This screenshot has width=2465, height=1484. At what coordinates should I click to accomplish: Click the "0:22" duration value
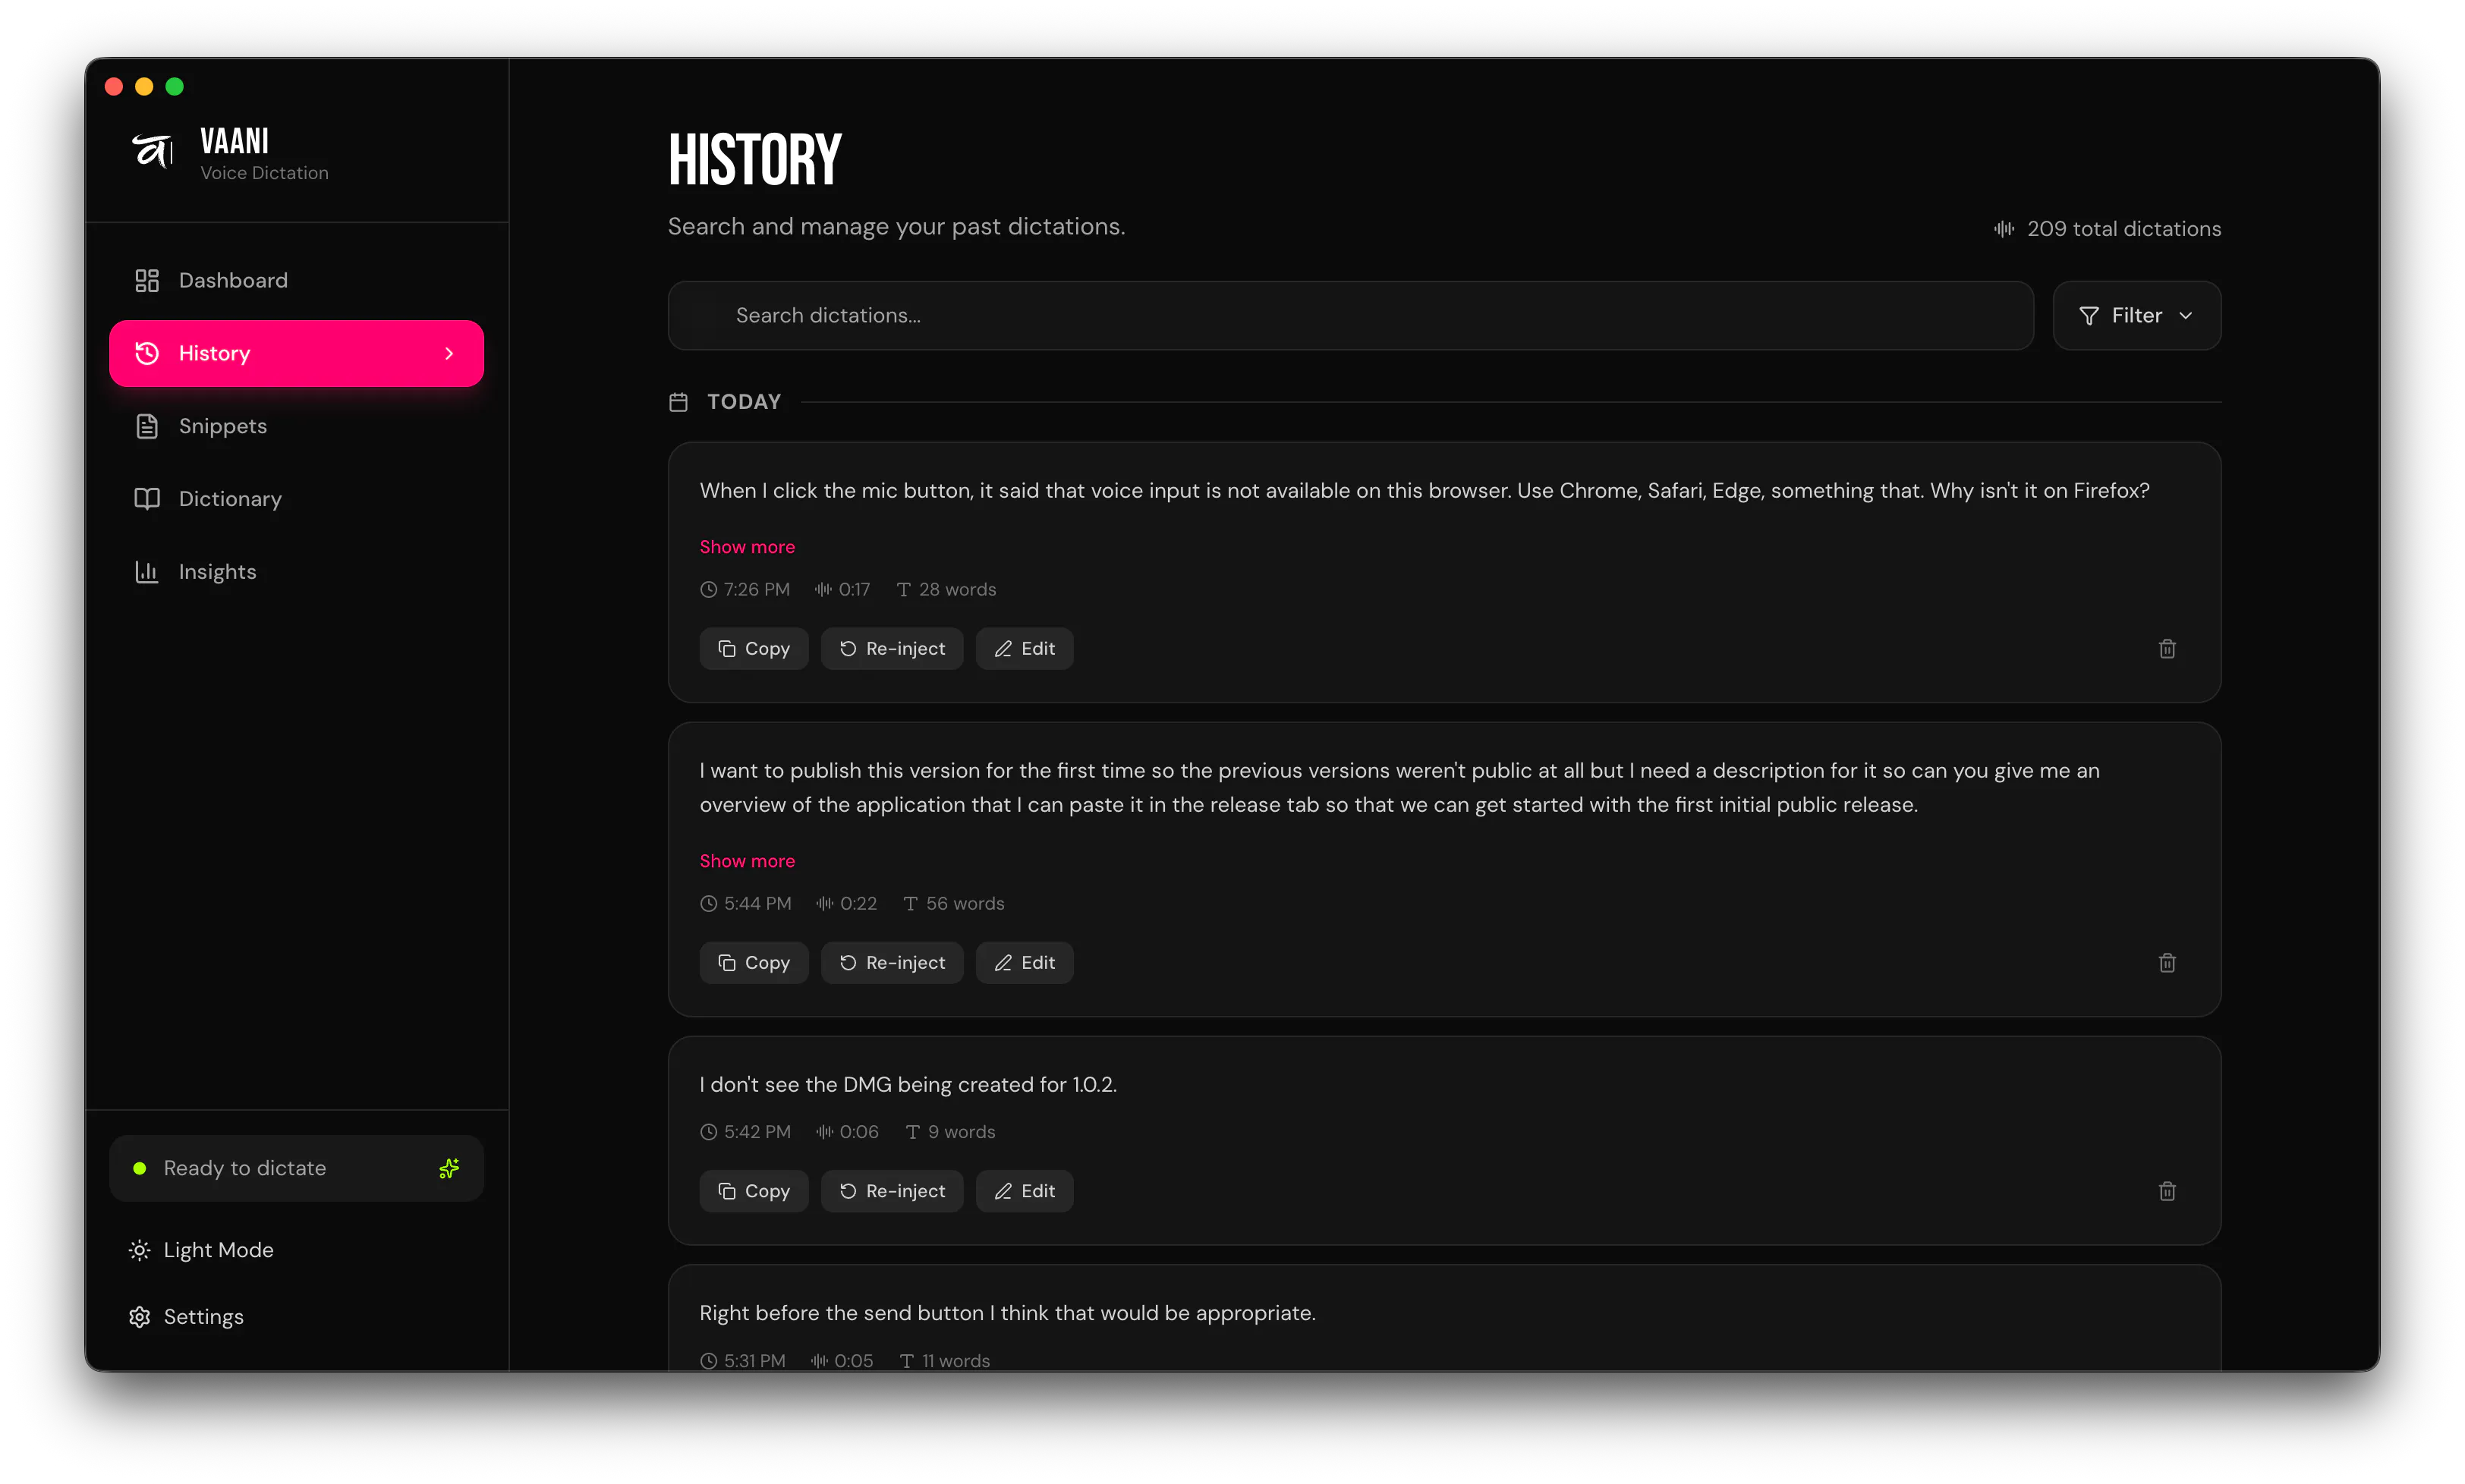pos(858,903)
